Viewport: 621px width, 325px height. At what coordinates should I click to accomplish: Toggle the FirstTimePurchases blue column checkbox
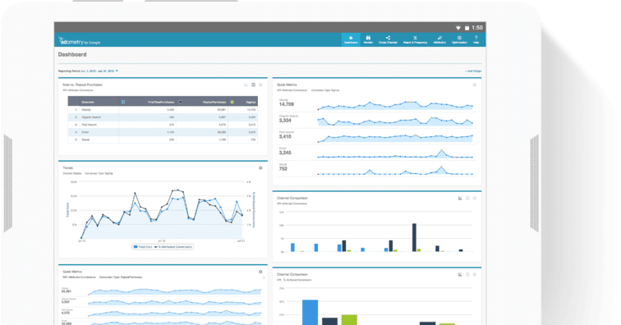coord(123,102)
